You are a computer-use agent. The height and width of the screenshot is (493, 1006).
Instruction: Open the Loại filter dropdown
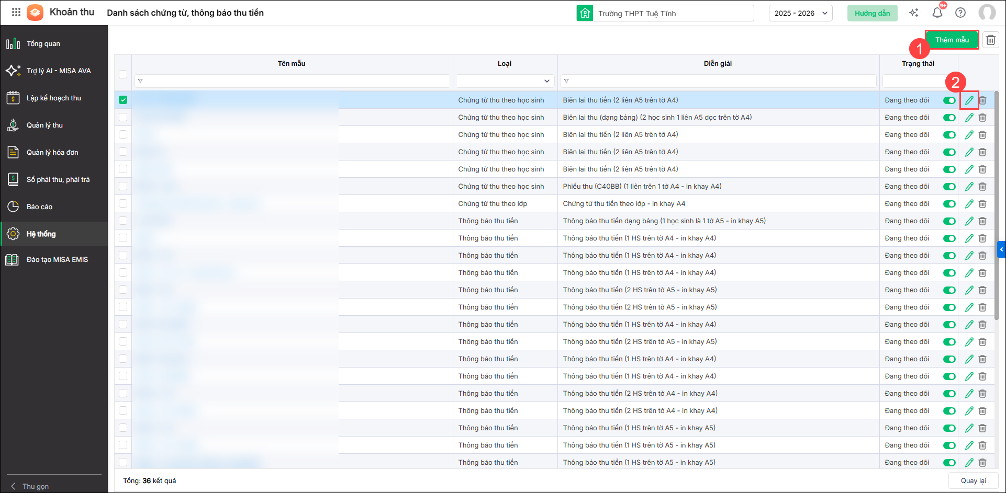pos(505,81)
